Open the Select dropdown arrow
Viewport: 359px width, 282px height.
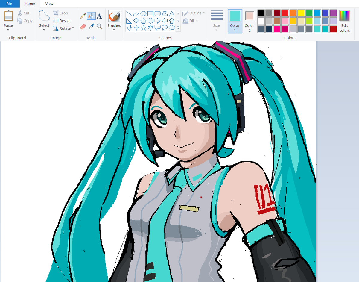point(44,30)
